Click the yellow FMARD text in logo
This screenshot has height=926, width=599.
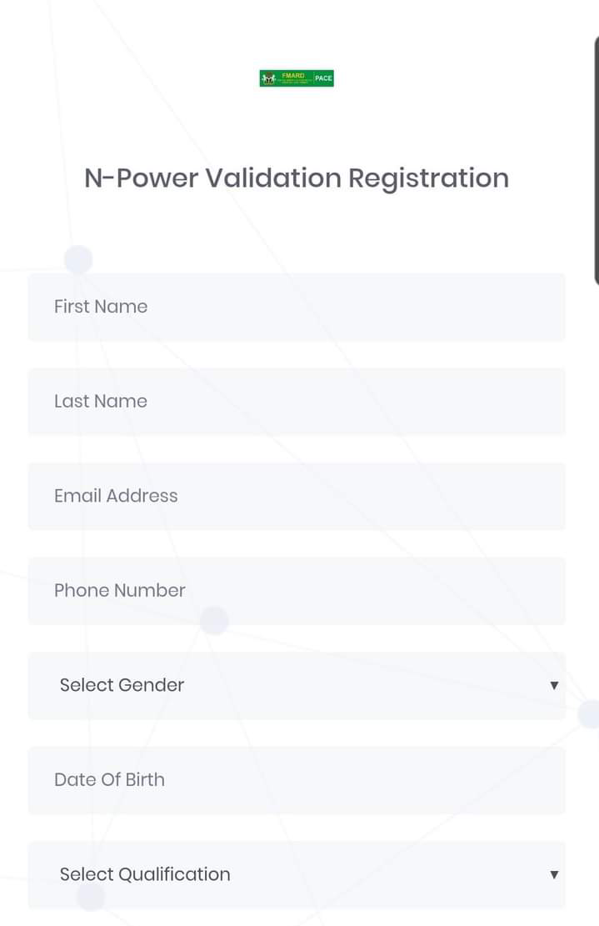pyautogui.click(x=293, y=76)
